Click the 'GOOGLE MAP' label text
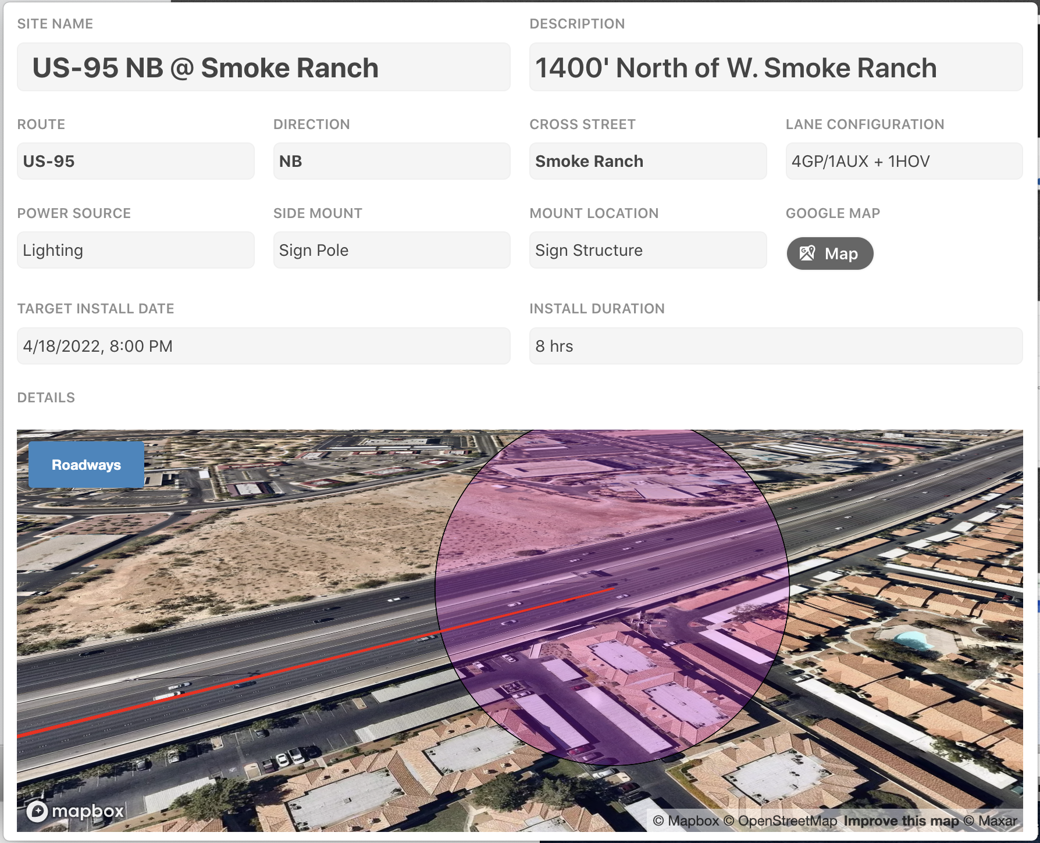This screenshot has width=1040, height=843. [x=833, y=213]
